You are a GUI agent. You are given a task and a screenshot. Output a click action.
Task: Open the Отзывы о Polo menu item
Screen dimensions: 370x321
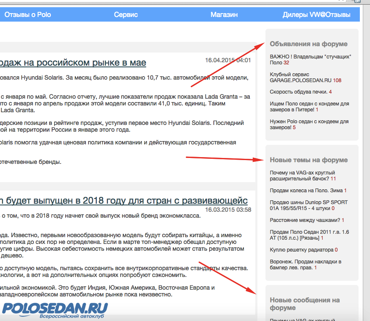coord(28,15)
